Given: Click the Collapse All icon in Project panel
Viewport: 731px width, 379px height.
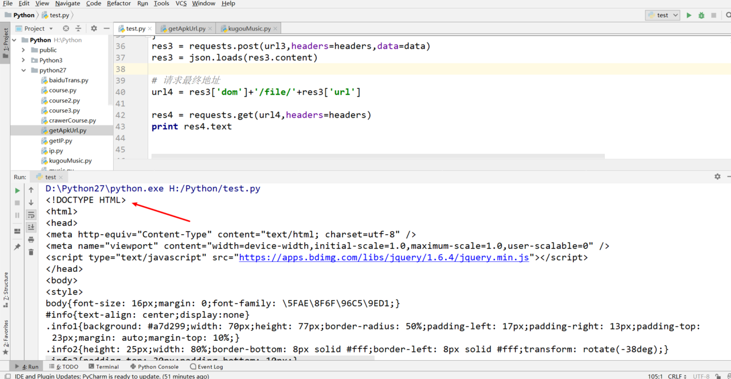Looking at the screenshot, I should pyautogui.click(x=78, y=28).
